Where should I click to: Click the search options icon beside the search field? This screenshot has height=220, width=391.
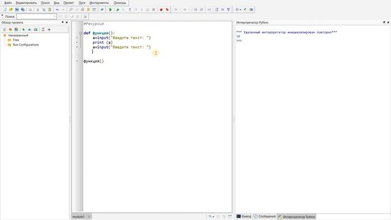86,16
